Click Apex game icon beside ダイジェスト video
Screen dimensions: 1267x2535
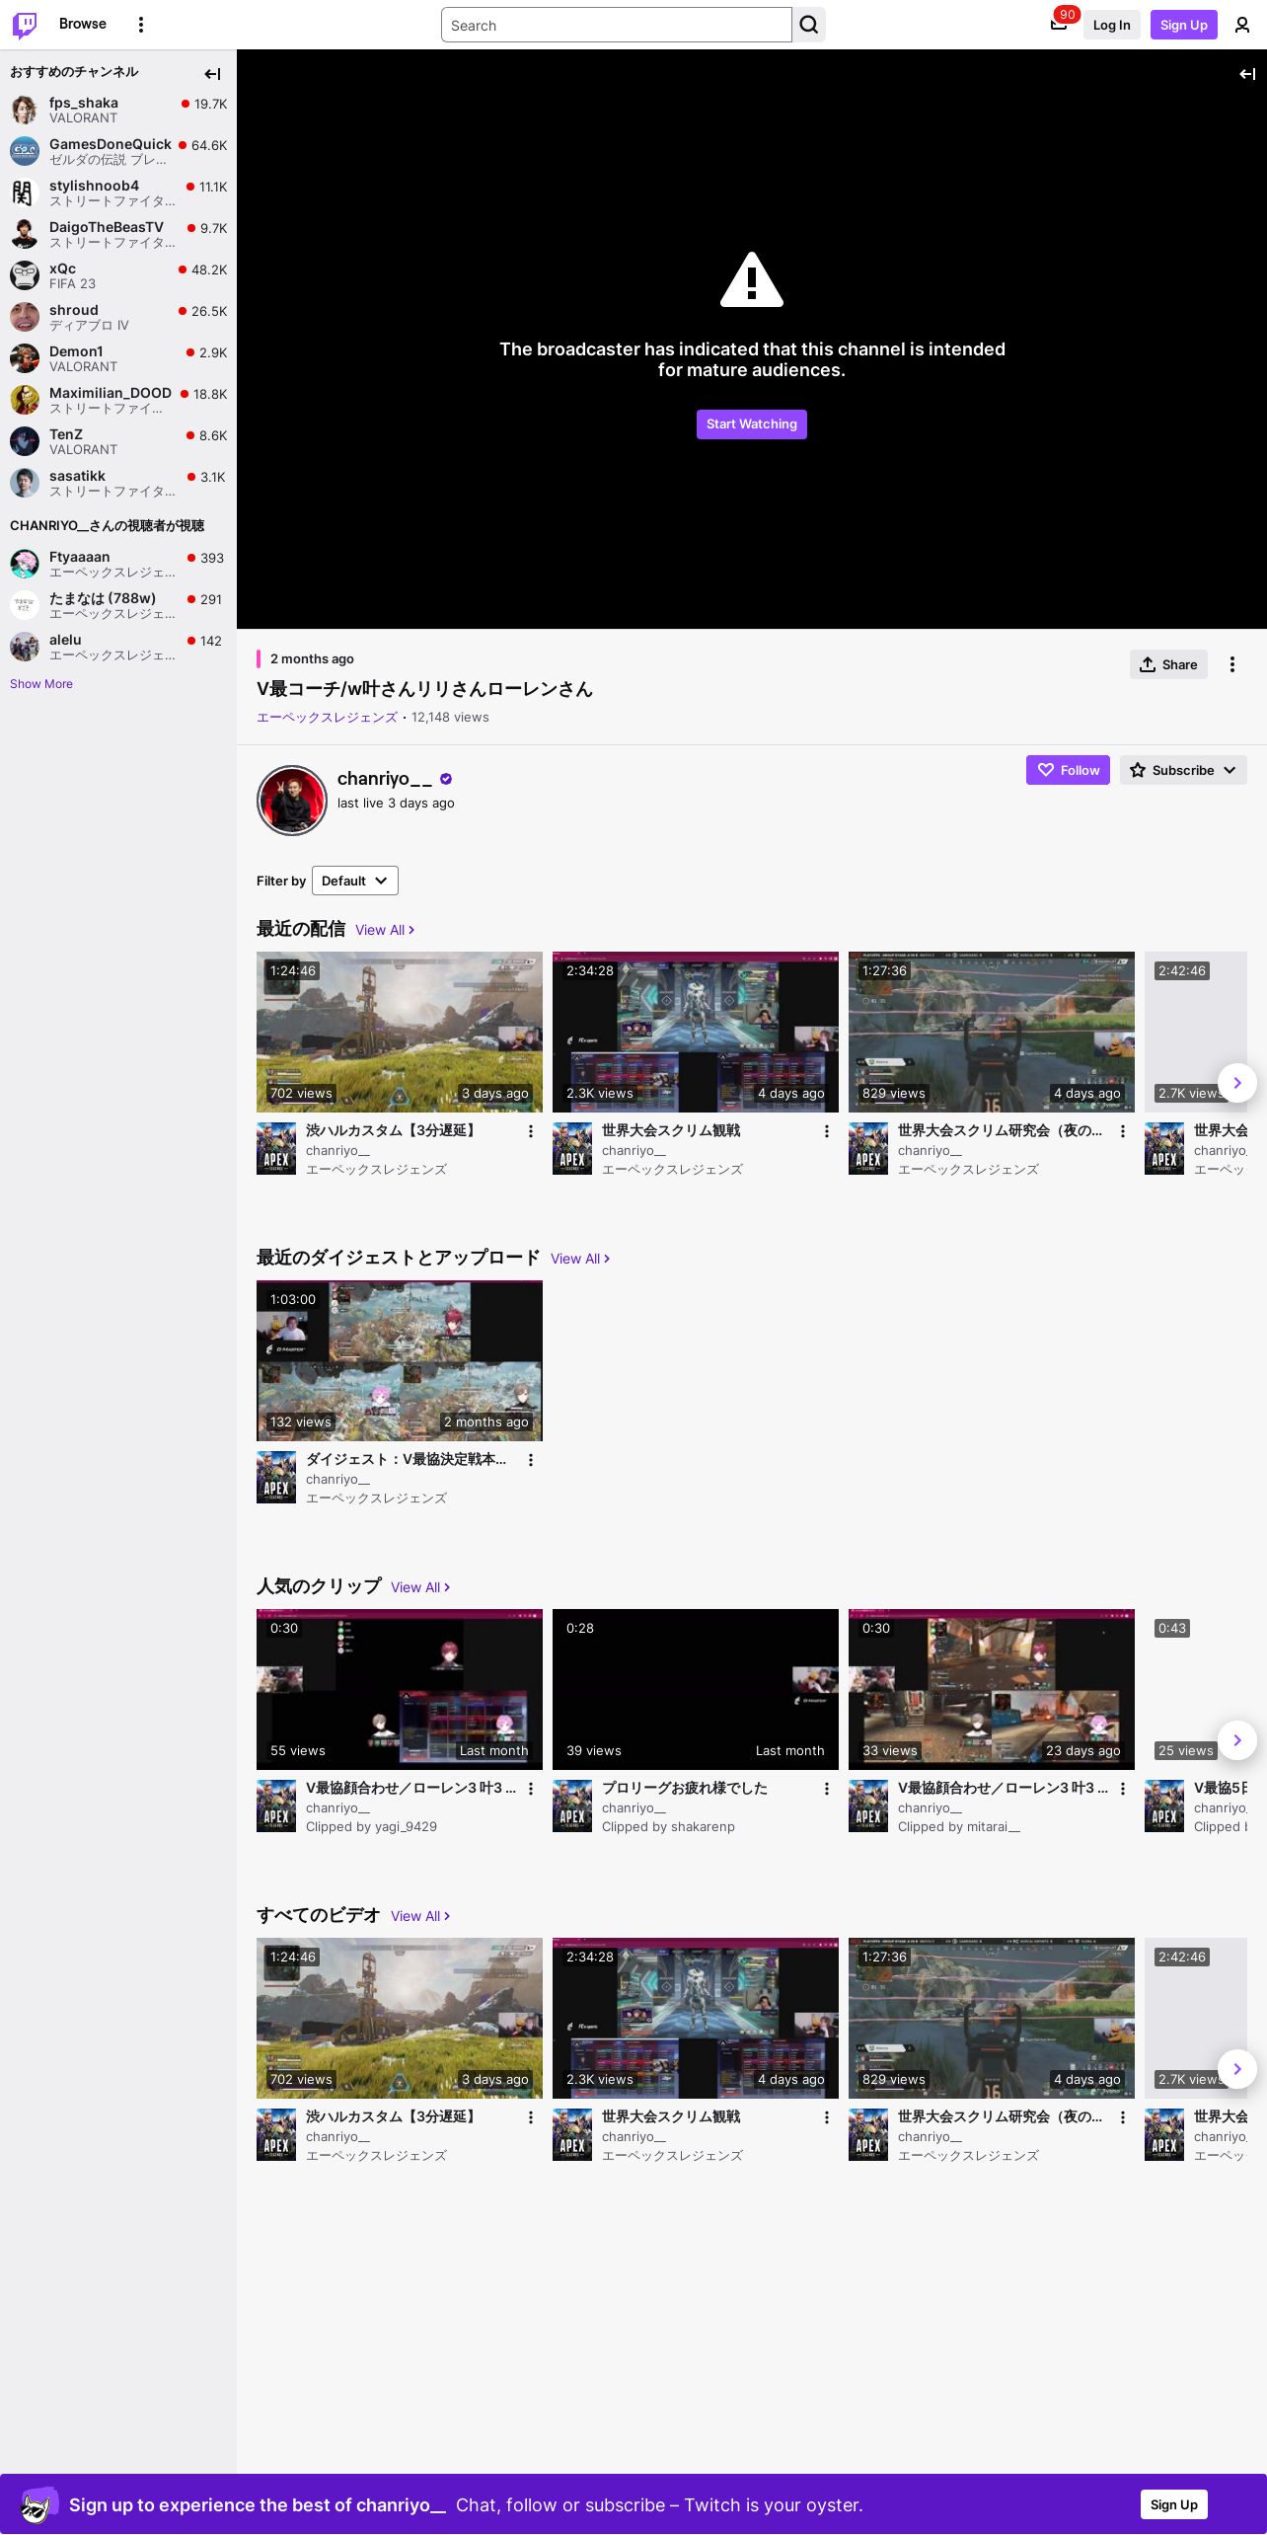point(276,1477)
